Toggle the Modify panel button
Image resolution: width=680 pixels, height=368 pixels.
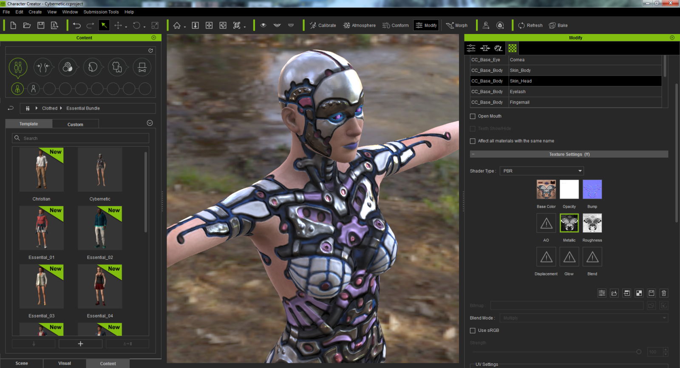click(x=426, y=25)
